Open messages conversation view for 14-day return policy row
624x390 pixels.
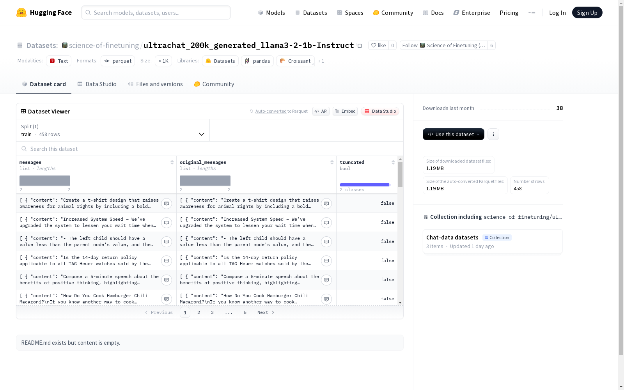pos(167,261)
